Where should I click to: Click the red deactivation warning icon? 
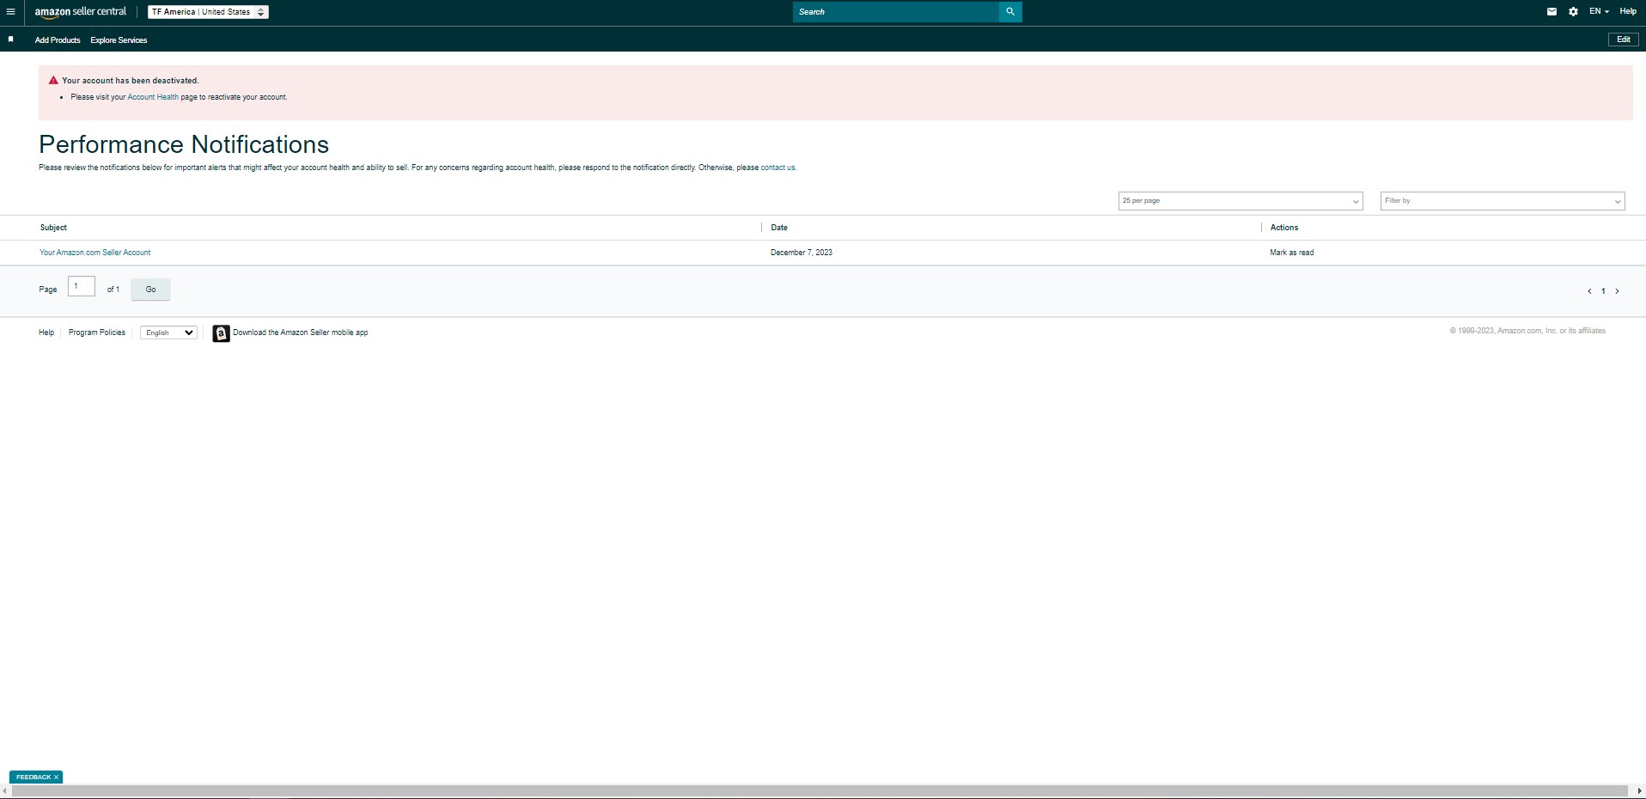53,80
